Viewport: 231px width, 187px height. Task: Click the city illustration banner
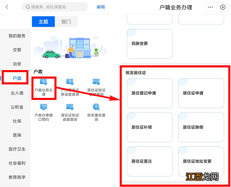pyautogui.click(x=70, y=47)
